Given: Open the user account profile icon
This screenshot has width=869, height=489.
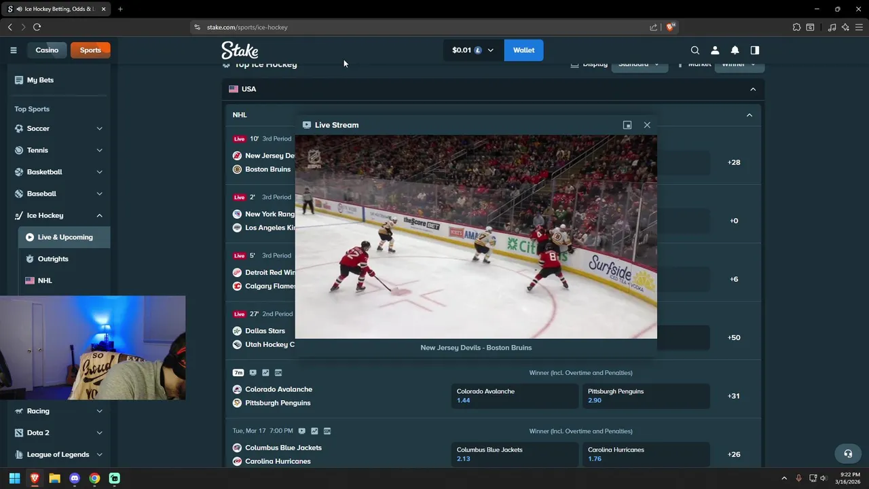Looking at the screenshot, I should [715, 50].
